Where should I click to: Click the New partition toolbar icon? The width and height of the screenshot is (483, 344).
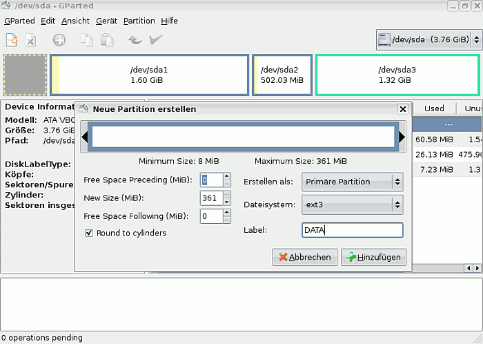[12, 40]
